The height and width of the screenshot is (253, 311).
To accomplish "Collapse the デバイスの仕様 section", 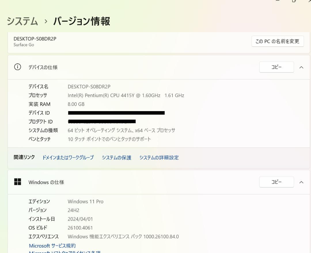I will (301, 67).
